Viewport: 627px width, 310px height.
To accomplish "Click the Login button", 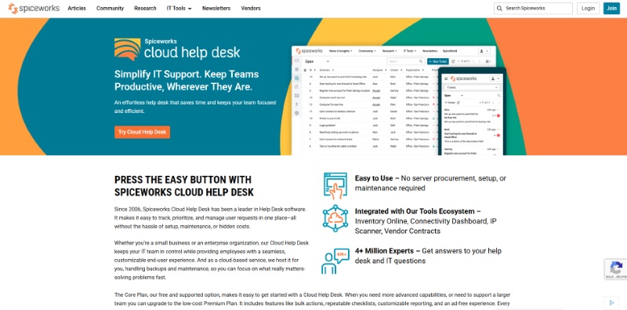I will pos(588,8).
